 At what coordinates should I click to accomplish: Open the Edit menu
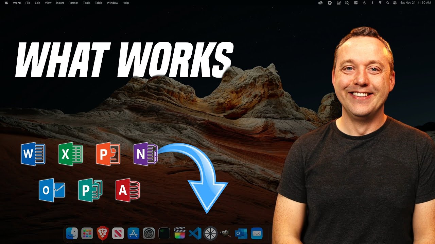[x=37, y=3]
